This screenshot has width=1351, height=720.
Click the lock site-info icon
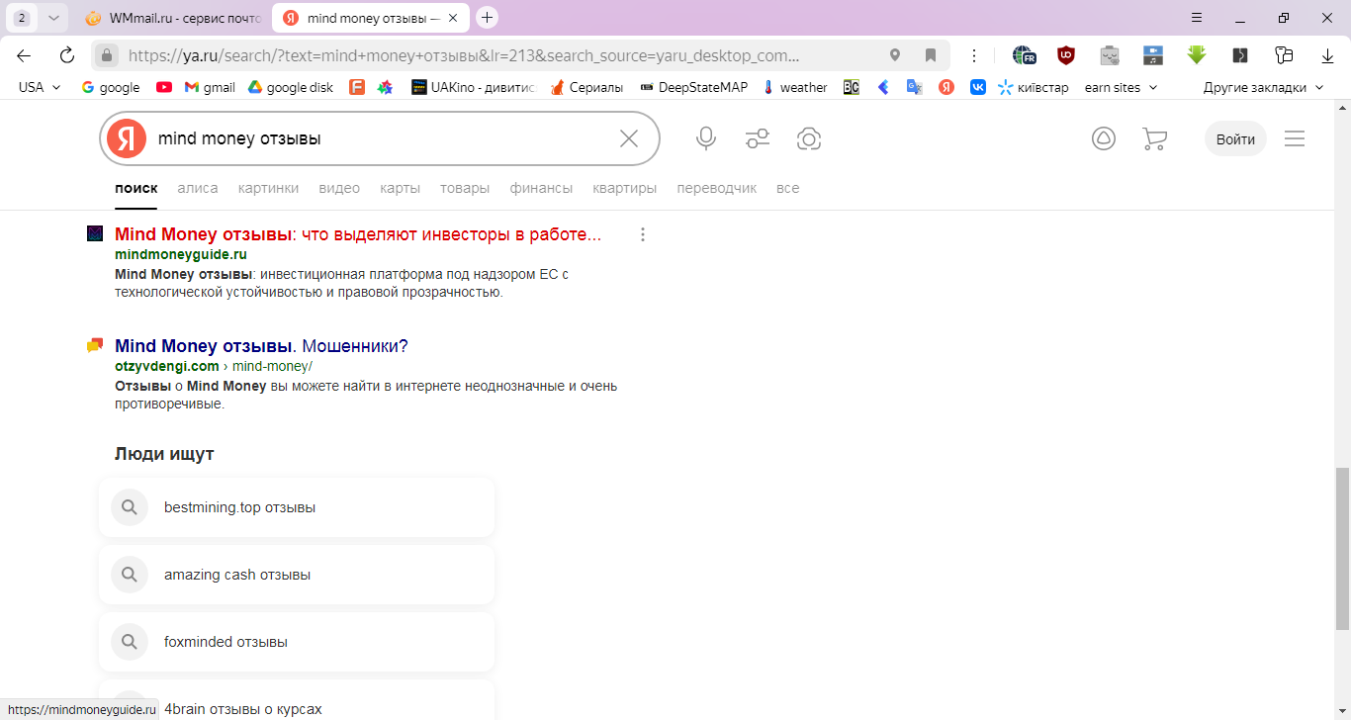click(x=108, y=55)
